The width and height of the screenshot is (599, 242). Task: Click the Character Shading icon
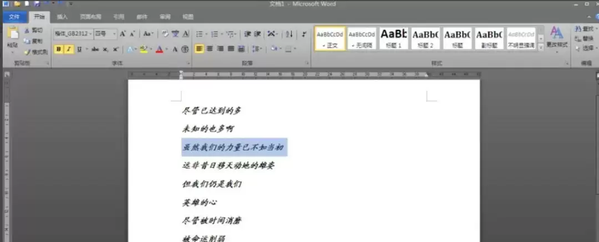(175, 49)
